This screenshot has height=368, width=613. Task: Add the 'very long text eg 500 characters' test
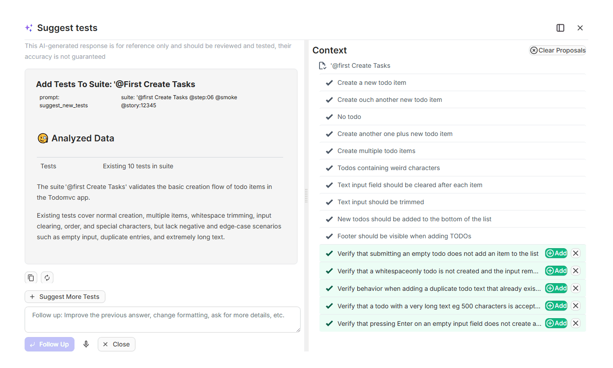coord(556,306)
